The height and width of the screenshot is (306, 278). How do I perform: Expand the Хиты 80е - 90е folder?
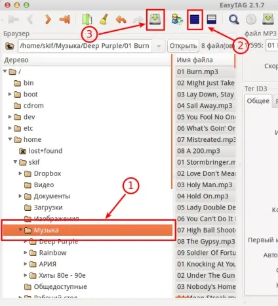pos(26,275)
